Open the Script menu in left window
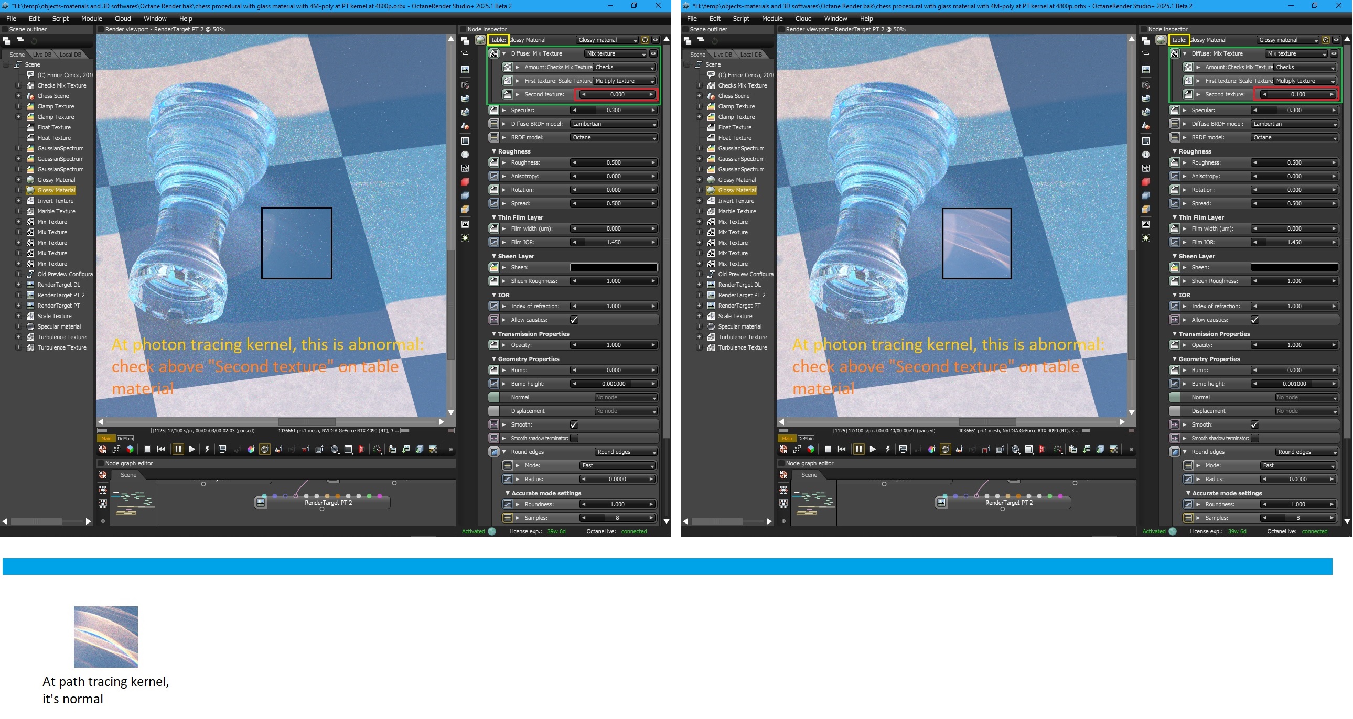This screenshot has width=1353, height=719. tap(60, 18)
